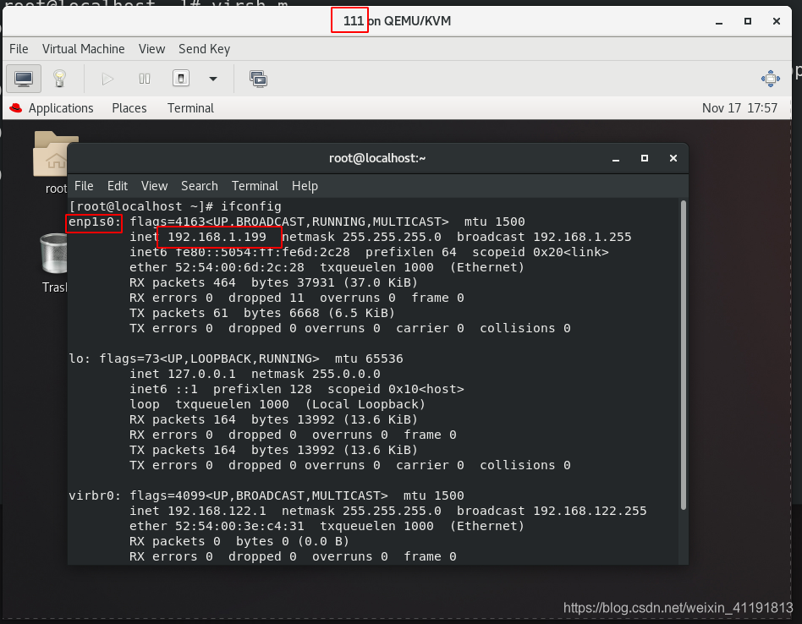Select the Trash desktop icon
This screenshot has width=802, height=624.
[53, 263]
